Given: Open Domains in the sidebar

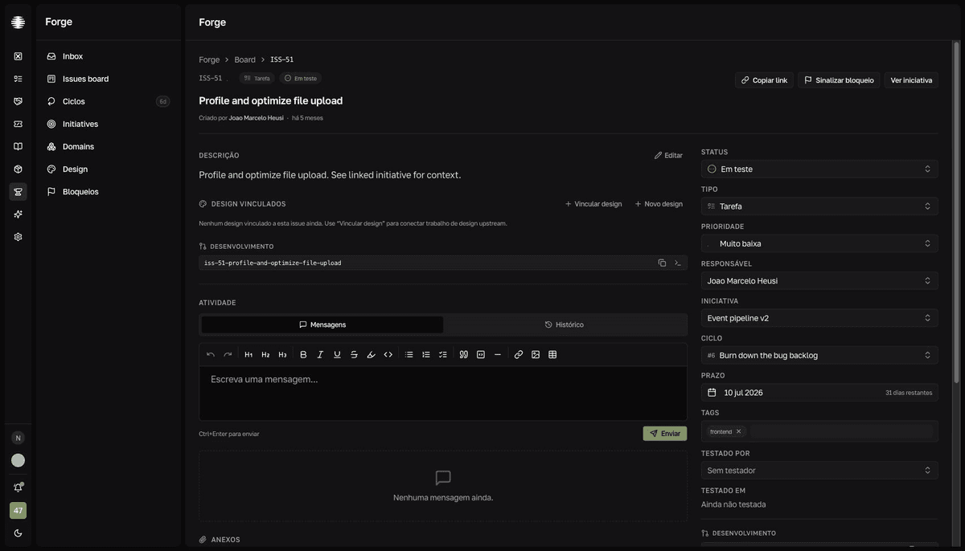Looking at the screenshot, I should pos(109,146).
